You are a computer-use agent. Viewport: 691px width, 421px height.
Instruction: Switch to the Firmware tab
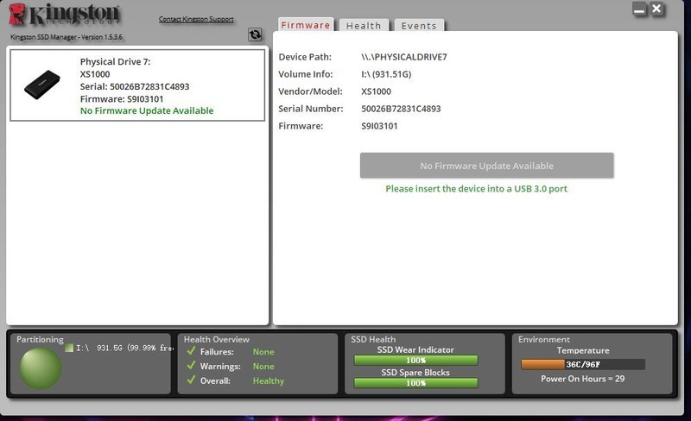(306, 25)
